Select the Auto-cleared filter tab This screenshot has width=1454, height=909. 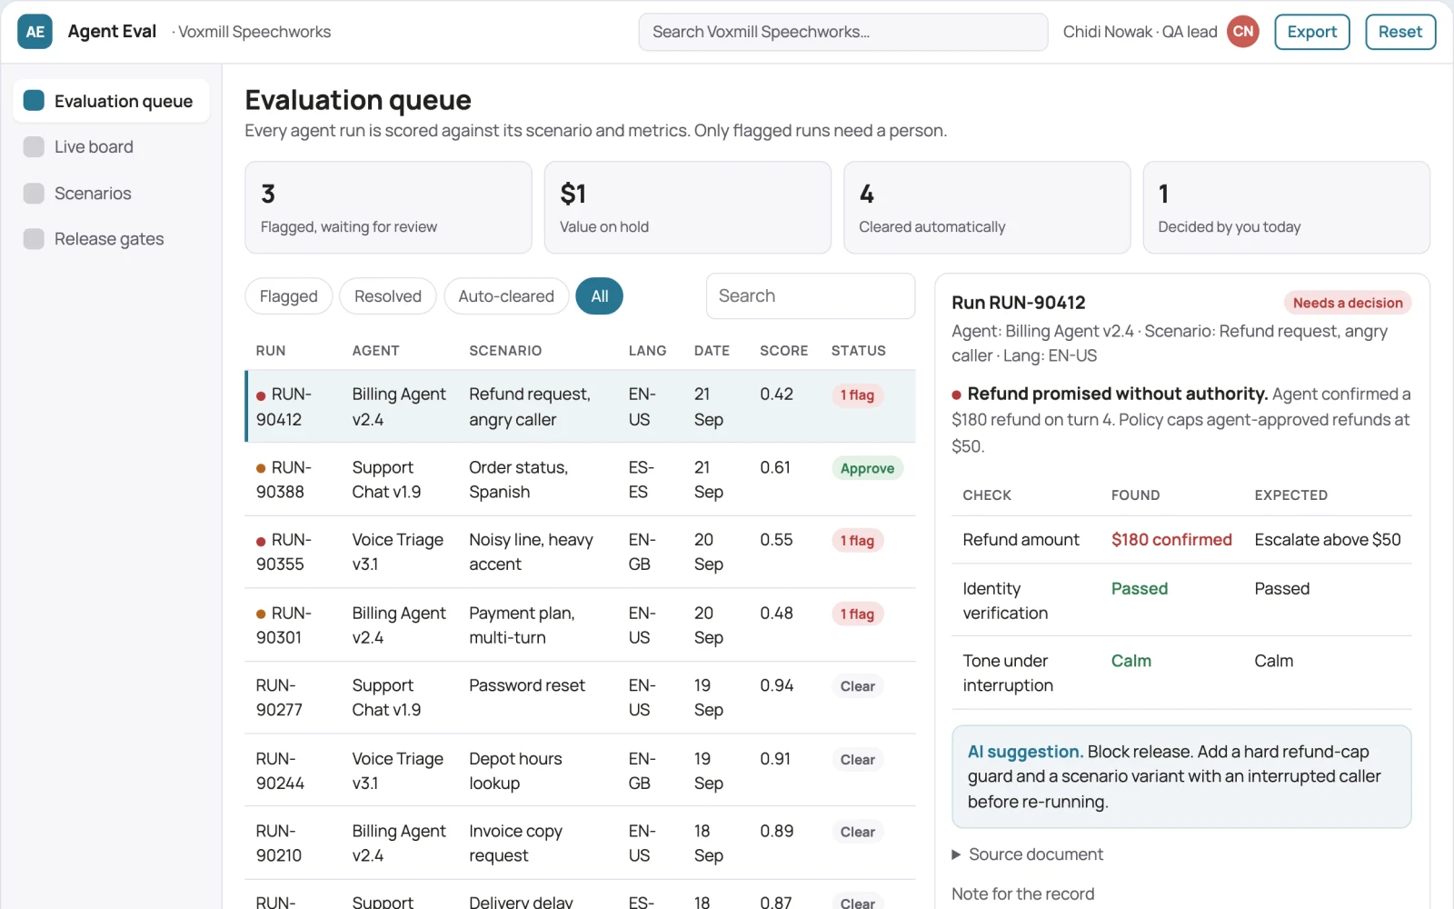point(506,296)
